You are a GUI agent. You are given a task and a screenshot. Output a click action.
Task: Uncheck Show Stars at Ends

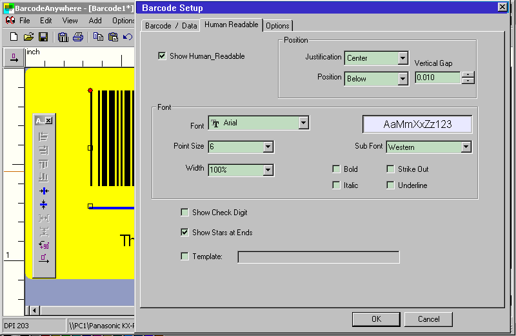coord(184,233)
